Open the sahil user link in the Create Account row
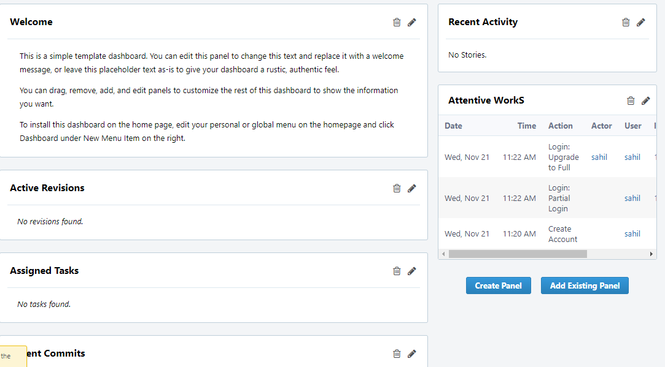The width and height of the screenshot is (665, 367). [632, 233]
